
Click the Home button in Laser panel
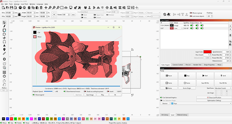pyautogui.click(x=169, y=88)
